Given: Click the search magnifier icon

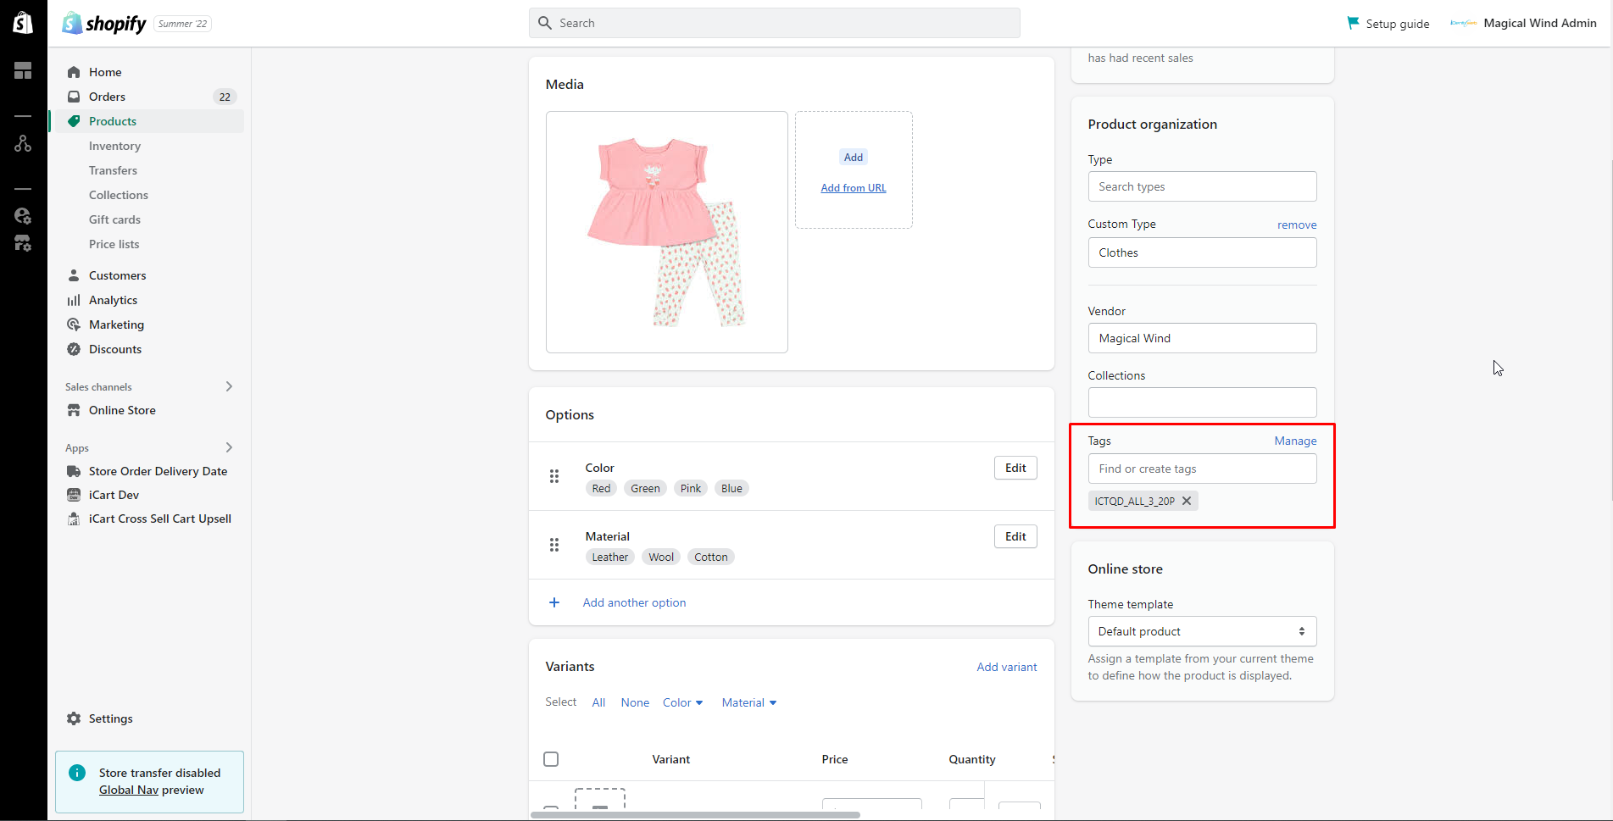Looking at the screenshot, I should [545, 23].
